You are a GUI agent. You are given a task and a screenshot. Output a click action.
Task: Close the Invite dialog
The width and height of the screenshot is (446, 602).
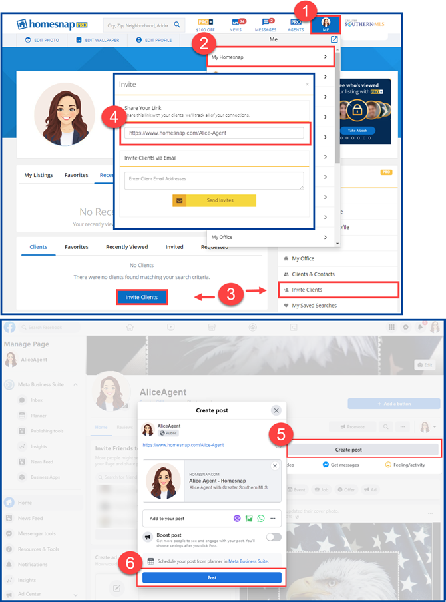click(307, 84)
